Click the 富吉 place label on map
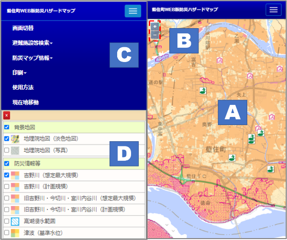The image size is (287, 240). click(193, 62)
